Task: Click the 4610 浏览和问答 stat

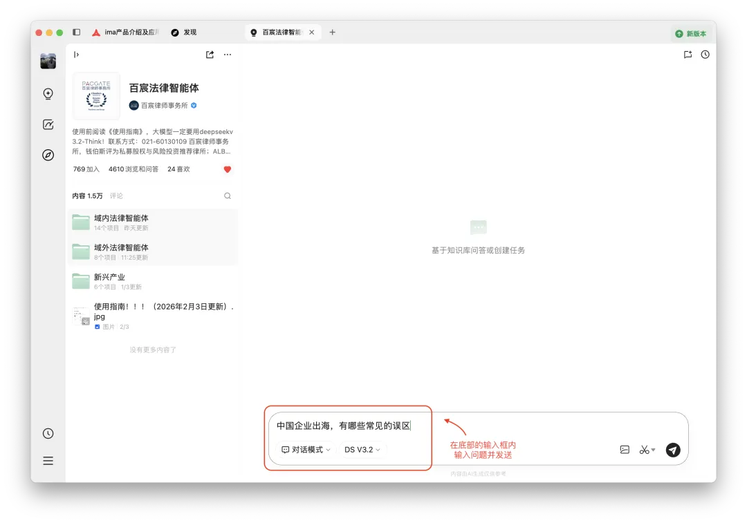Action: point(133,169)
